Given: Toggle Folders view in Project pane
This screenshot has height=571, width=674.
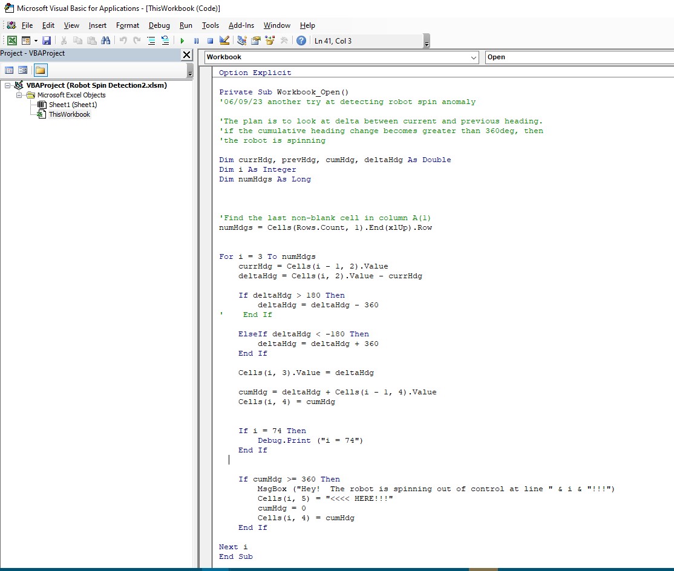Looking at the screenshot, I should pos(41,70).
